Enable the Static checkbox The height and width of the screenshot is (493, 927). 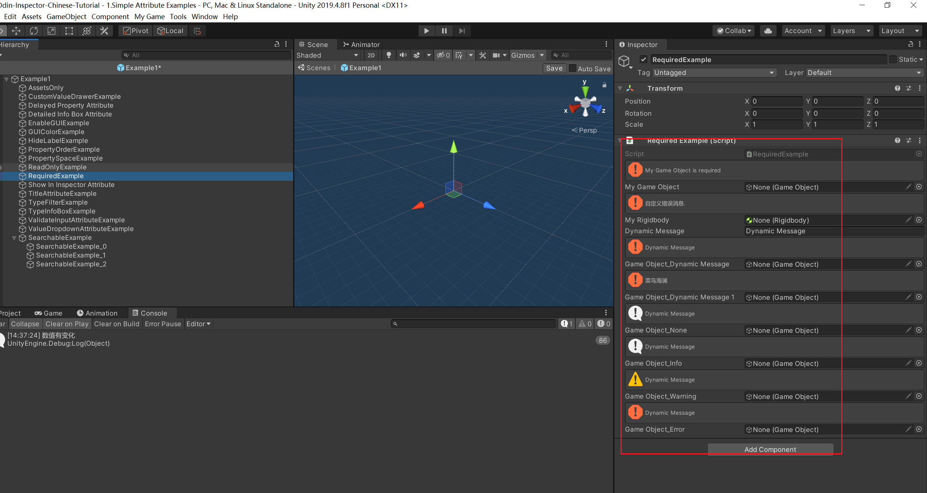[x=893, y=59]
